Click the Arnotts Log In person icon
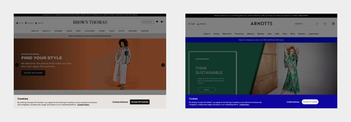This screenshot has width=351, height=122. click(189, 24)
